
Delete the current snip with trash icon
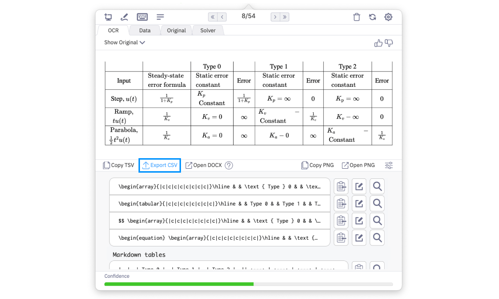(357, 16)
